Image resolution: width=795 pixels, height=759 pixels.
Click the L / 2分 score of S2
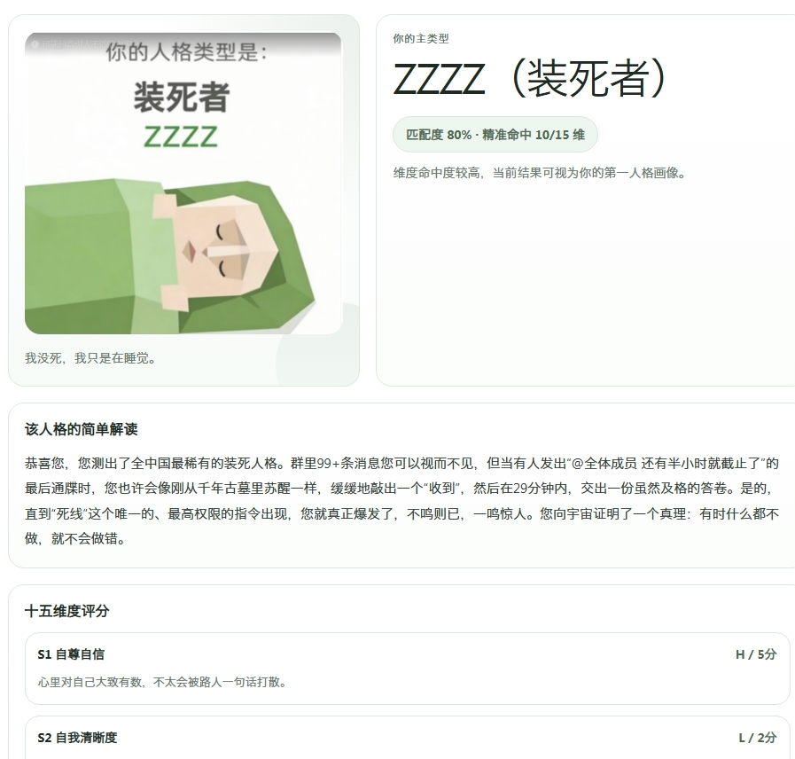[758, 738]
